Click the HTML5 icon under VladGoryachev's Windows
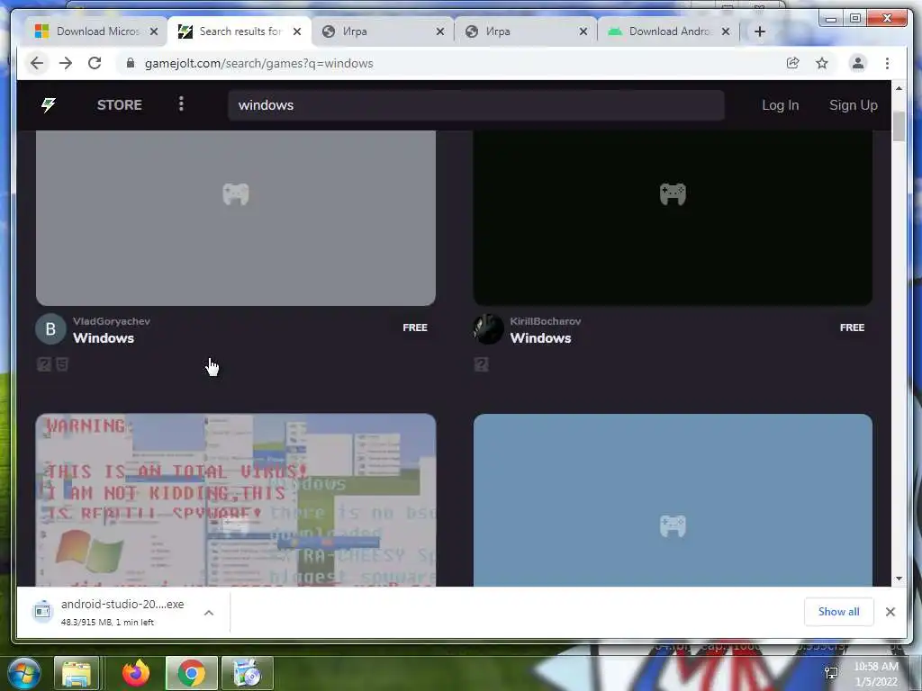The width and height of the screenshot is (922, 691). (62, 365)
